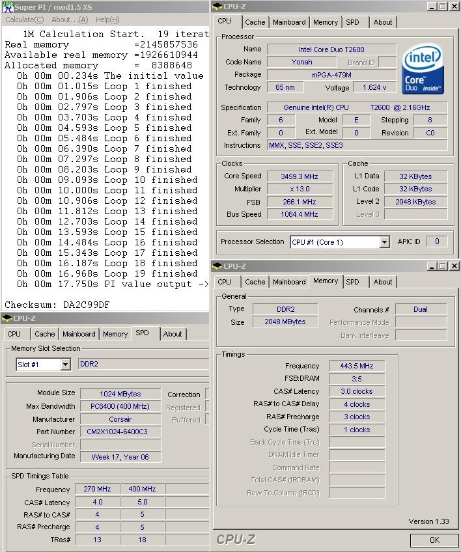Image resolution: width=461 pixels, height=552 pixels.
Task: Open the Calculate menu in Super PI
Action: 25,20
